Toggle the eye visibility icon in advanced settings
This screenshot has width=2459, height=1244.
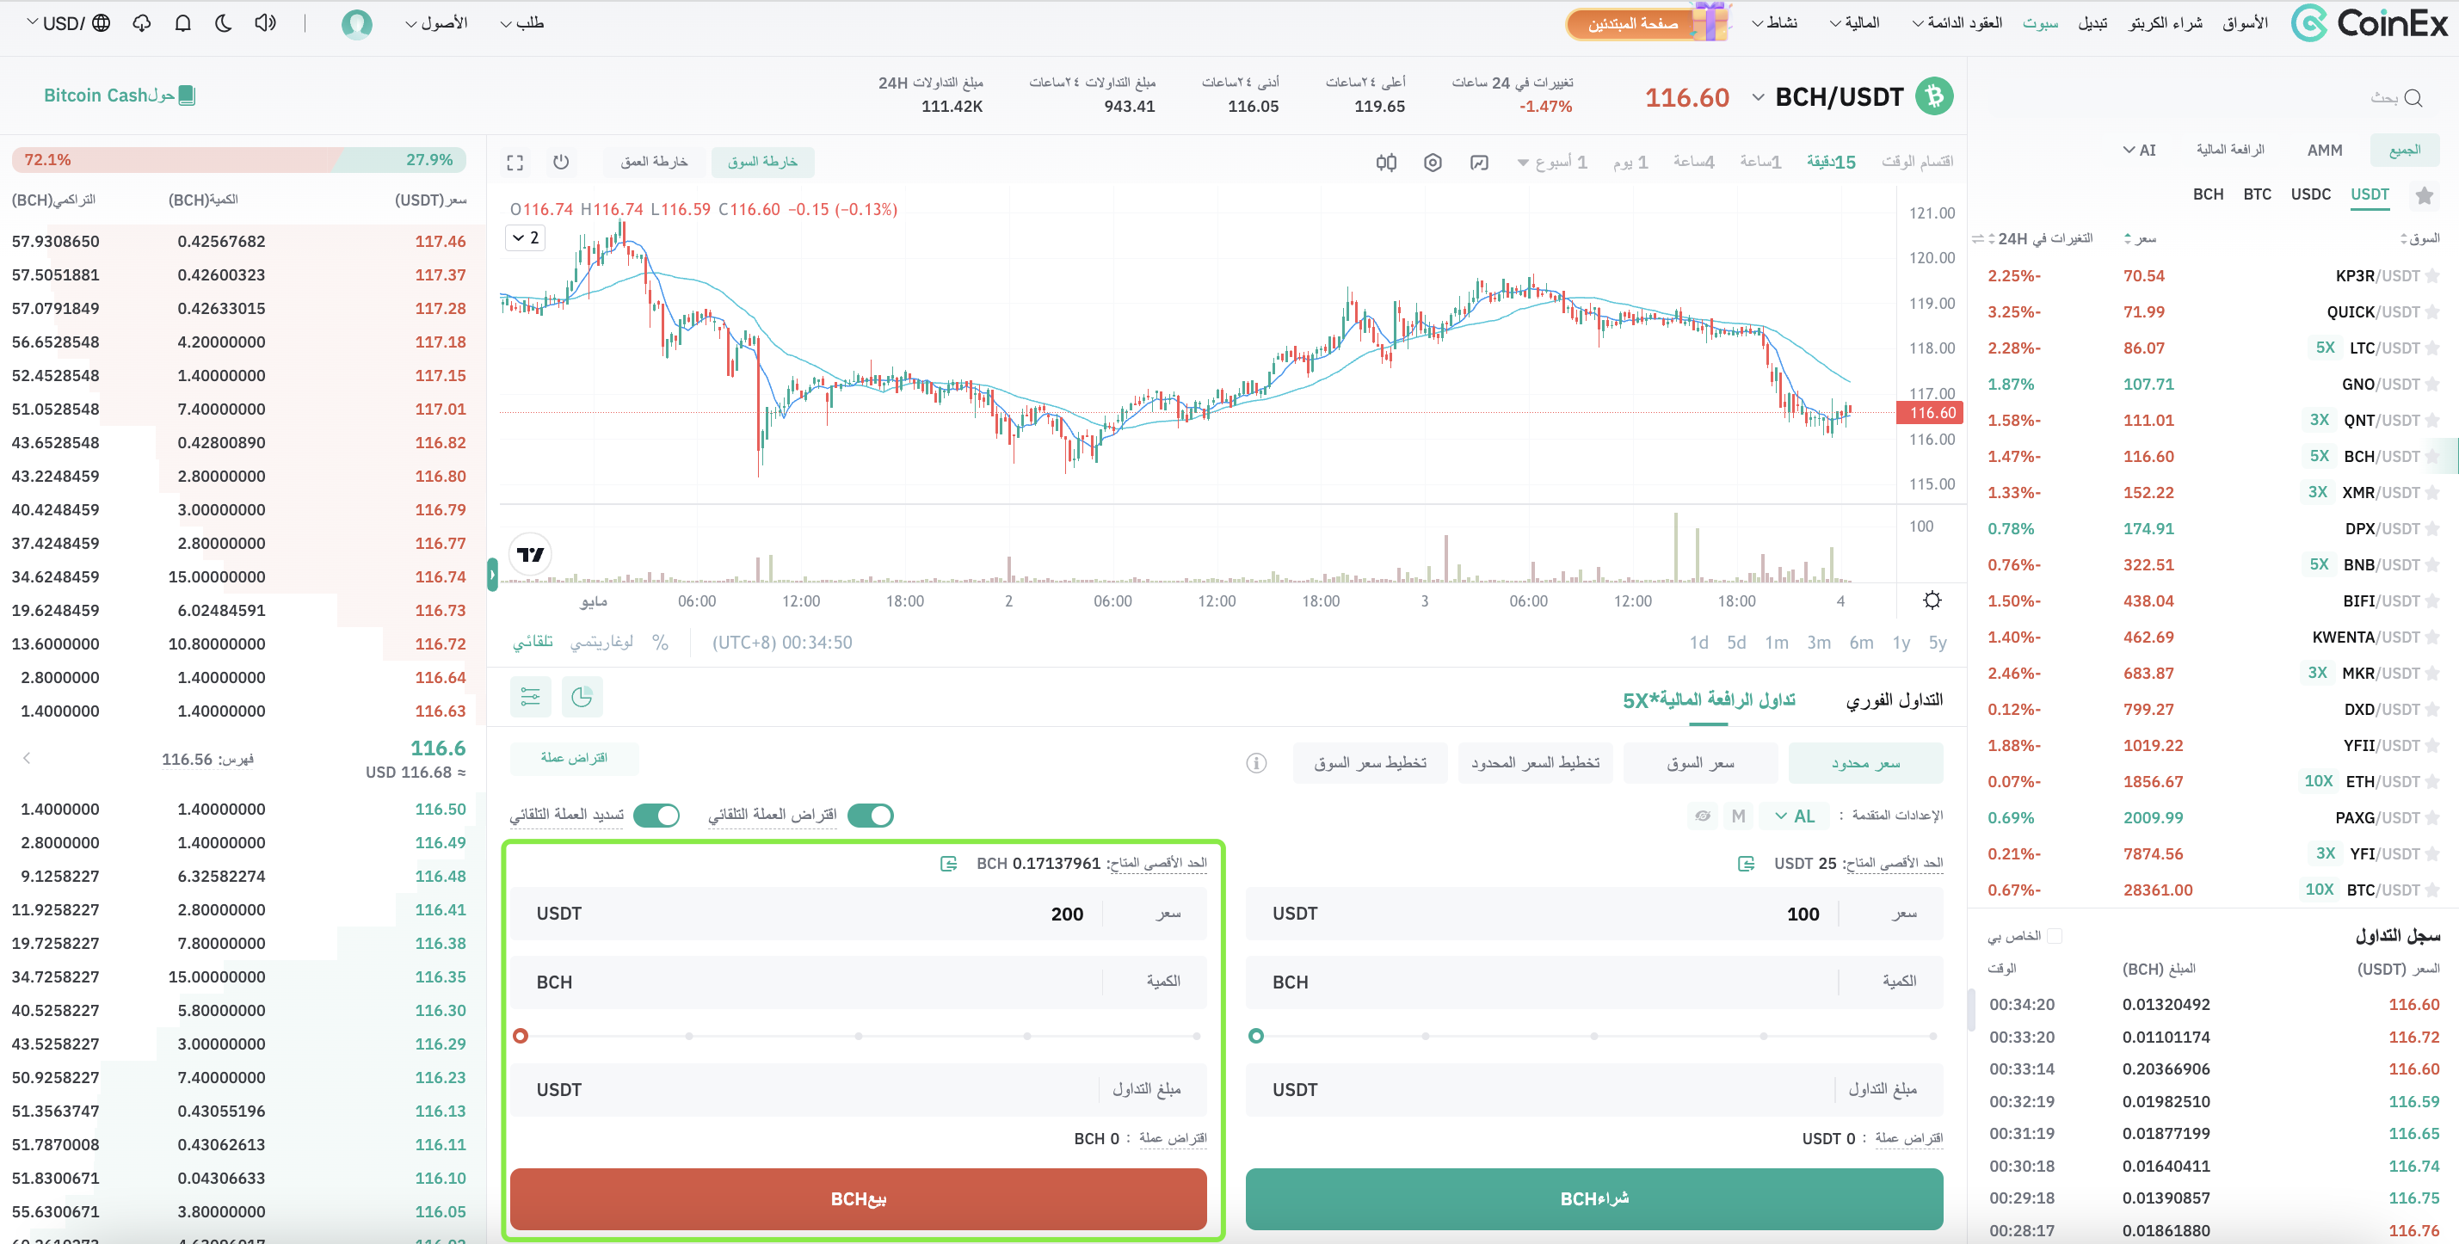pos(1702,816)
